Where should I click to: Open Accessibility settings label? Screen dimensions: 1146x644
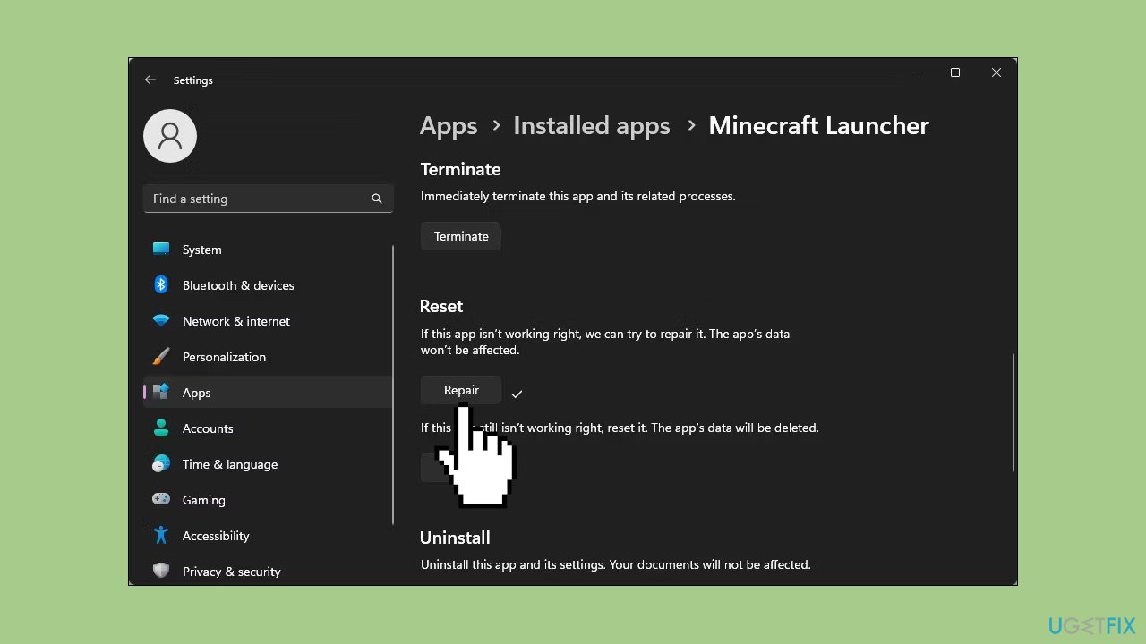(216, 536)
